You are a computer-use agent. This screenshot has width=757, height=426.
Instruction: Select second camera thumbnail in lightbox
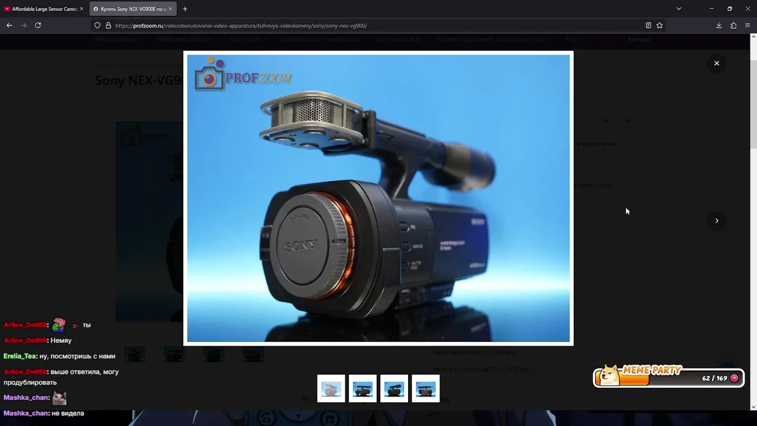363,389
